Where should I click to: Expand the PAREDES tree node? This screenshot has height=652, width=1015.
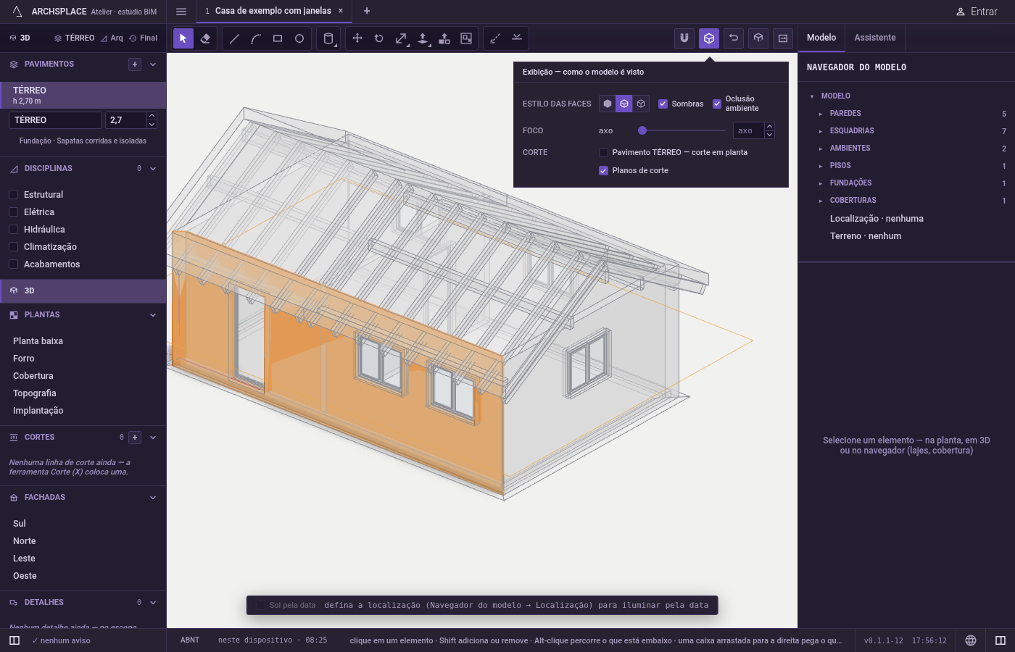821,114
